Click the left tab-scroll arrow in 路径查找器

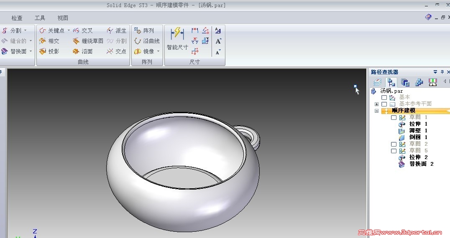[445, 81]
